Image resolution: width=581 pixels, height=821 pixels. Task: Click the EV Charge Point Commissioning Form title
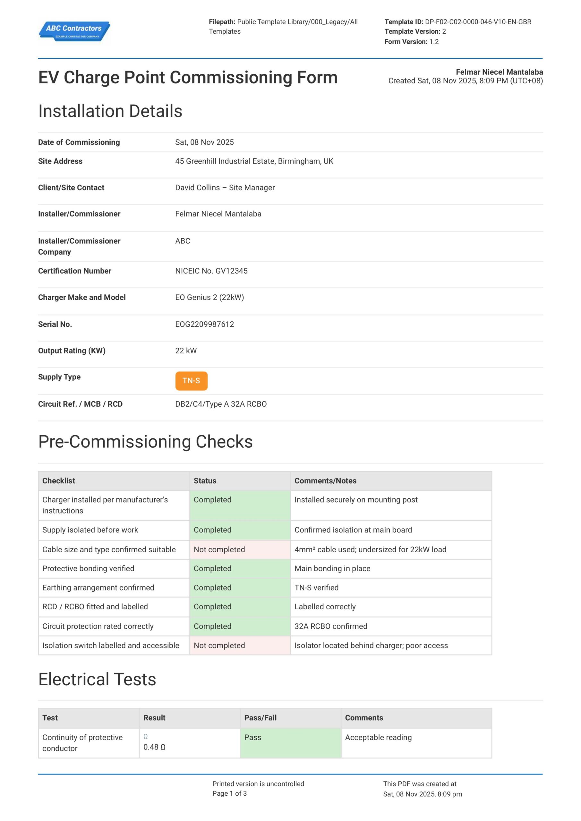pos(188,78)
